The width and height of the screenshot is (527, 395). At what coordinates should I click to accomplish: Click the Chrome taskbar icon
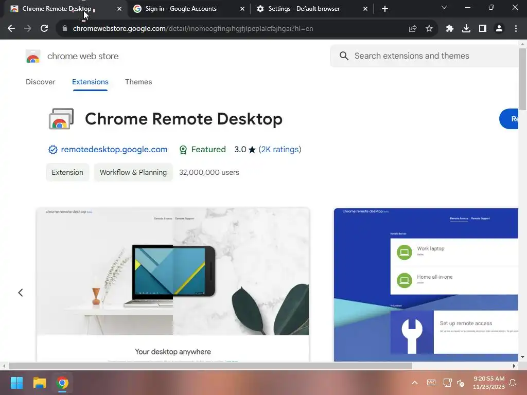click(62, 383)
